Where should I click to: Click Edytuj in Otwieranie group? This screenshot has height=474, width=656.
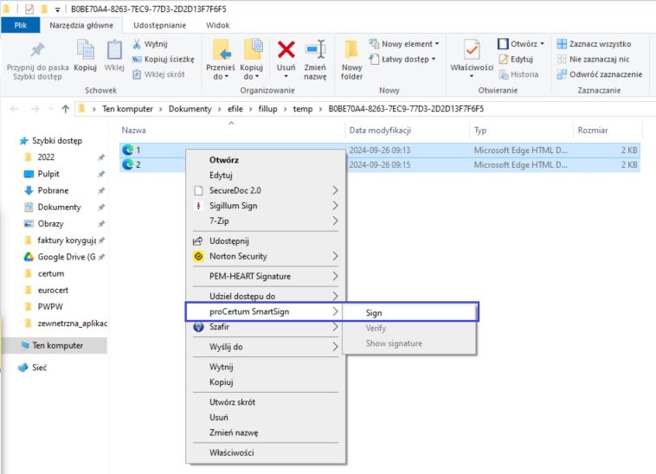pyautogui.click(x=516, y=60)
